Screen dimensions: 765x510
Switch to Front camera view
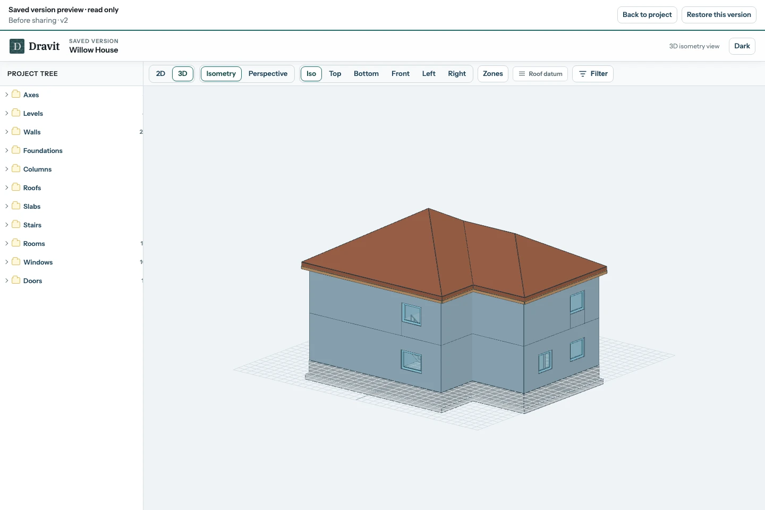(x=401, y=74)
